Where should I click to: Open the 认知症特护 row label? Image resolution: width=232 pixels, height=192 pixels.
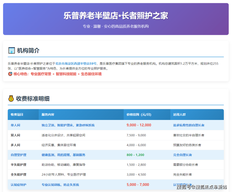pyautogui.click(x=18, y=185)
